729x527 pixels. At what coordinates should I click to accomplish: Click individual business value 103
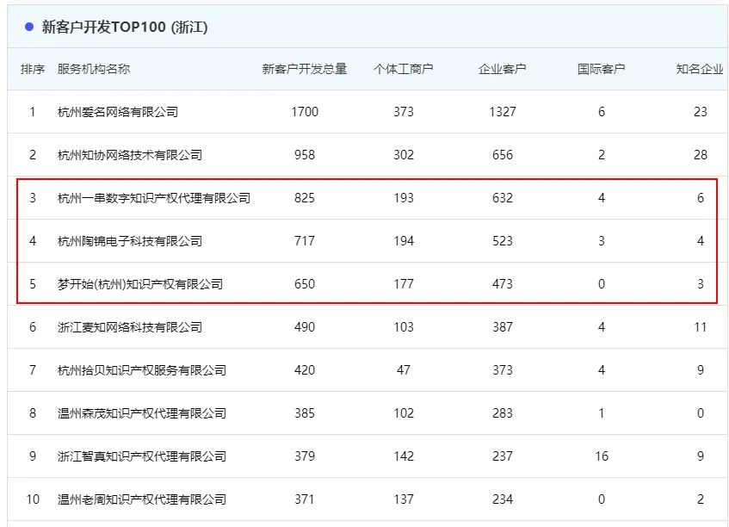404,327
